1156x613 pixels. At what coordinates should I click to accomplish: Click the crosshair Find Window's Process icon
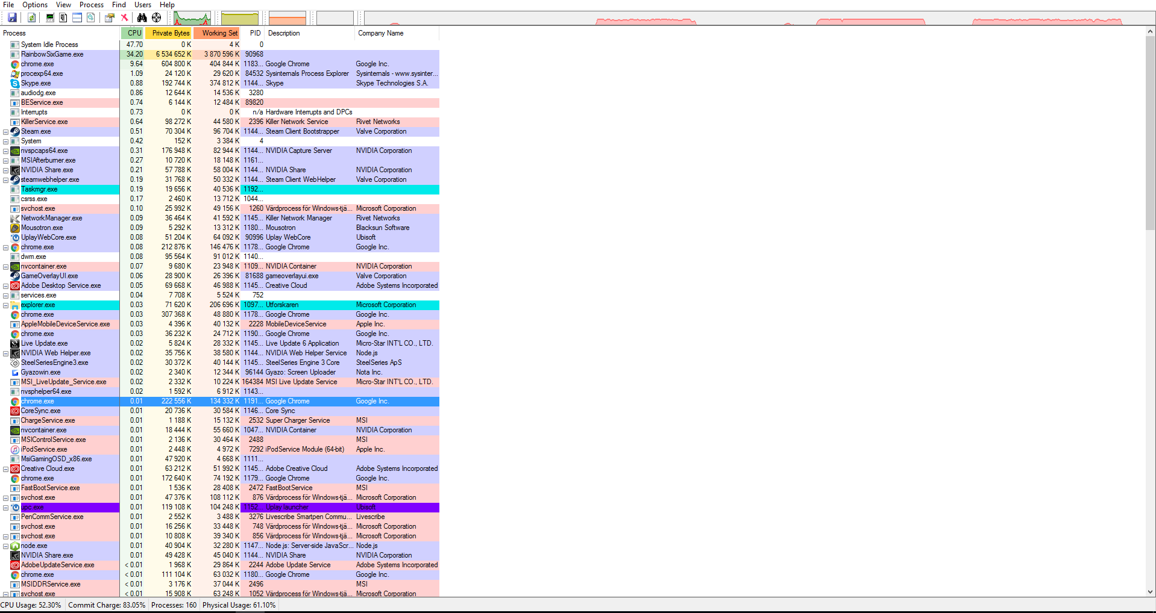click(x=156, y=17)
